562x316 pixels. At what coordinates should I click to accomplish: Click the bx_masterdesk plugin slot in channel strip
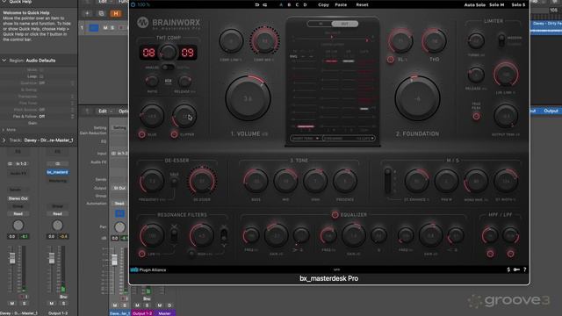click(57, 172)
